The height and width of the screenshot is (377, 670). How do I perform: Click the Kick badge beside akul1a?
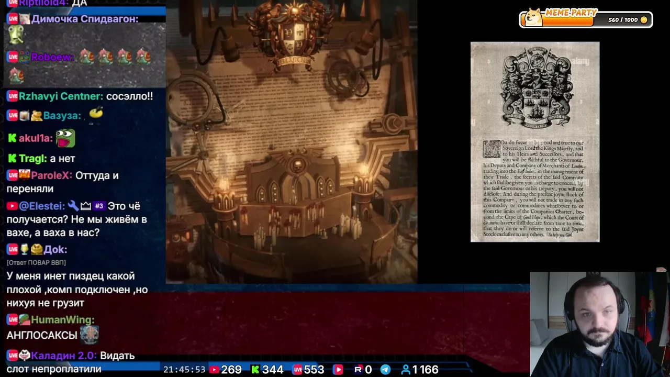(x=12, y=138)
